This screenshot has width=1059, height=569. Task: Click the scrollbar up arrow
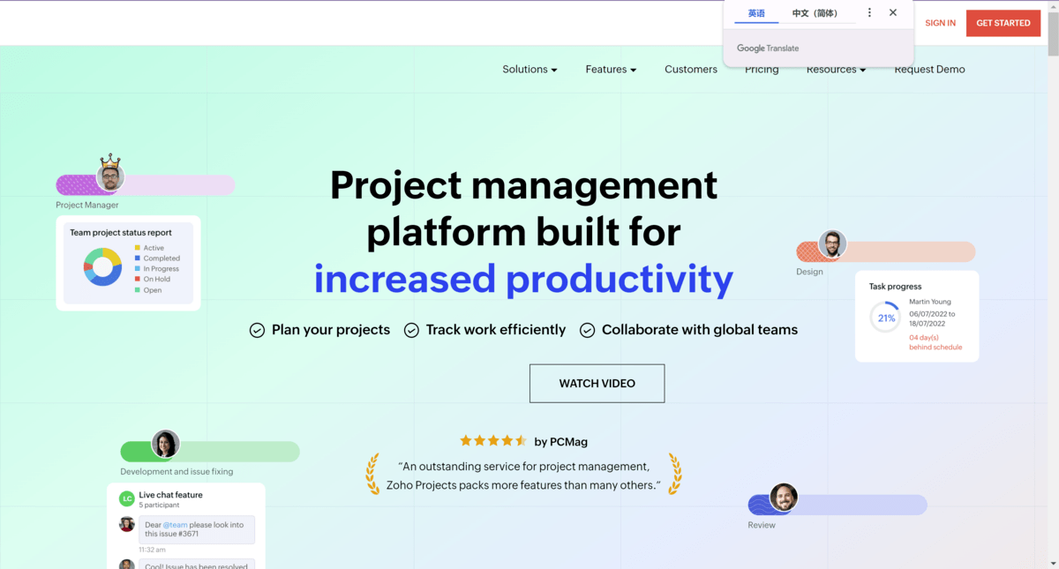coord(1052,5)
